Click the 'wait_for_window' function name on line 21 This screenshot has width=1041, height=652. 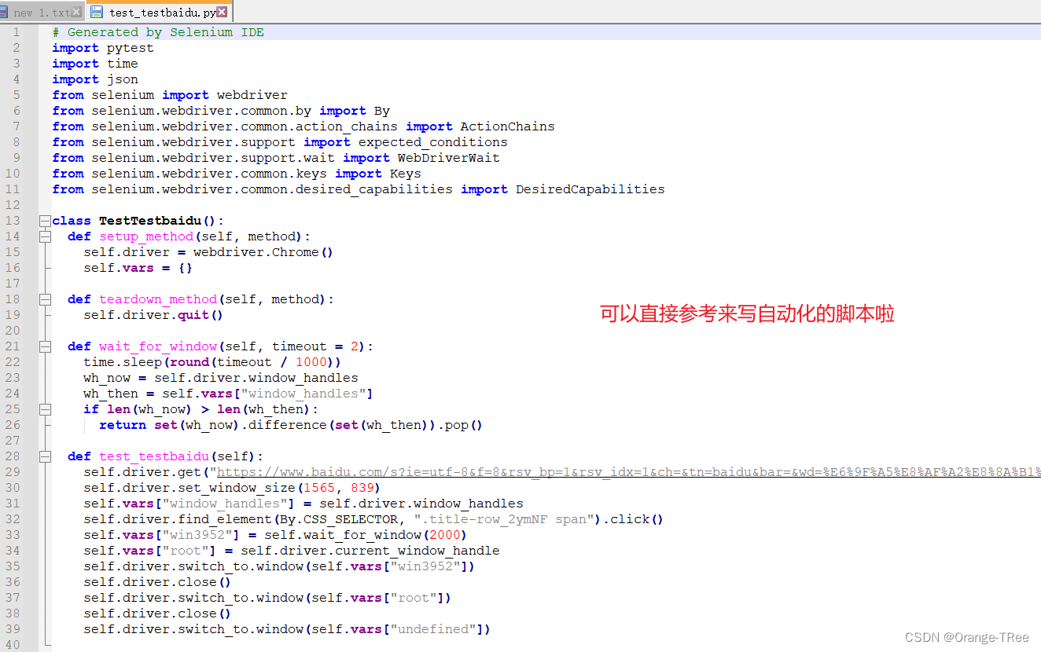point(158,346)
